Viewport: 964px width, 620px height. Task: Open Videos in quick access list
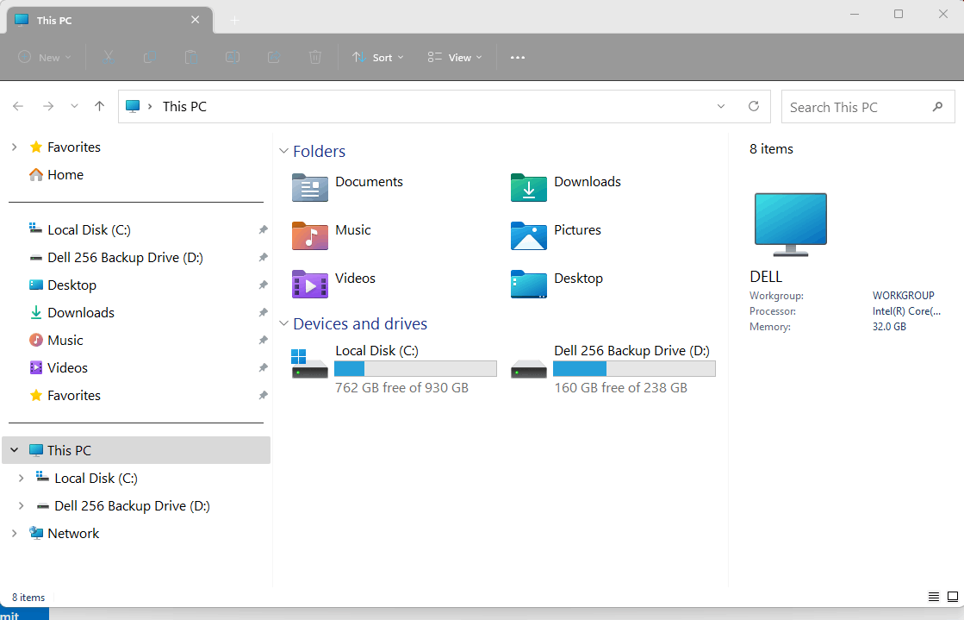click(59, 367)
